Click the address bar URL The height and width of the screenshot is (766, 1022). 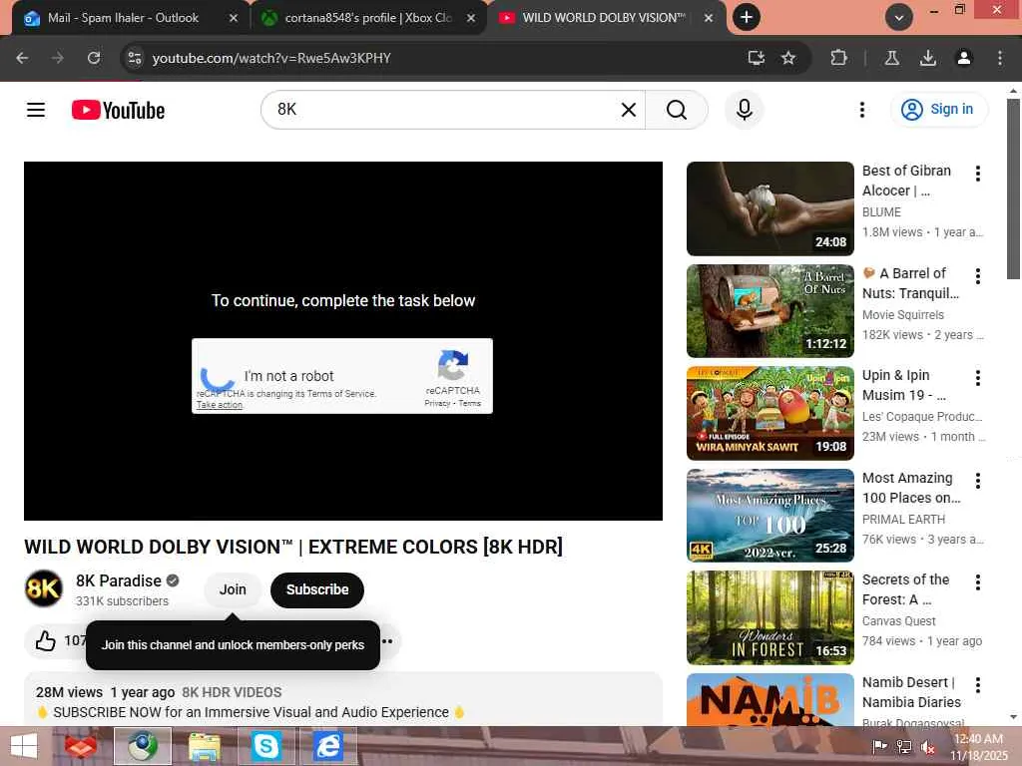[x=271, y=58]
